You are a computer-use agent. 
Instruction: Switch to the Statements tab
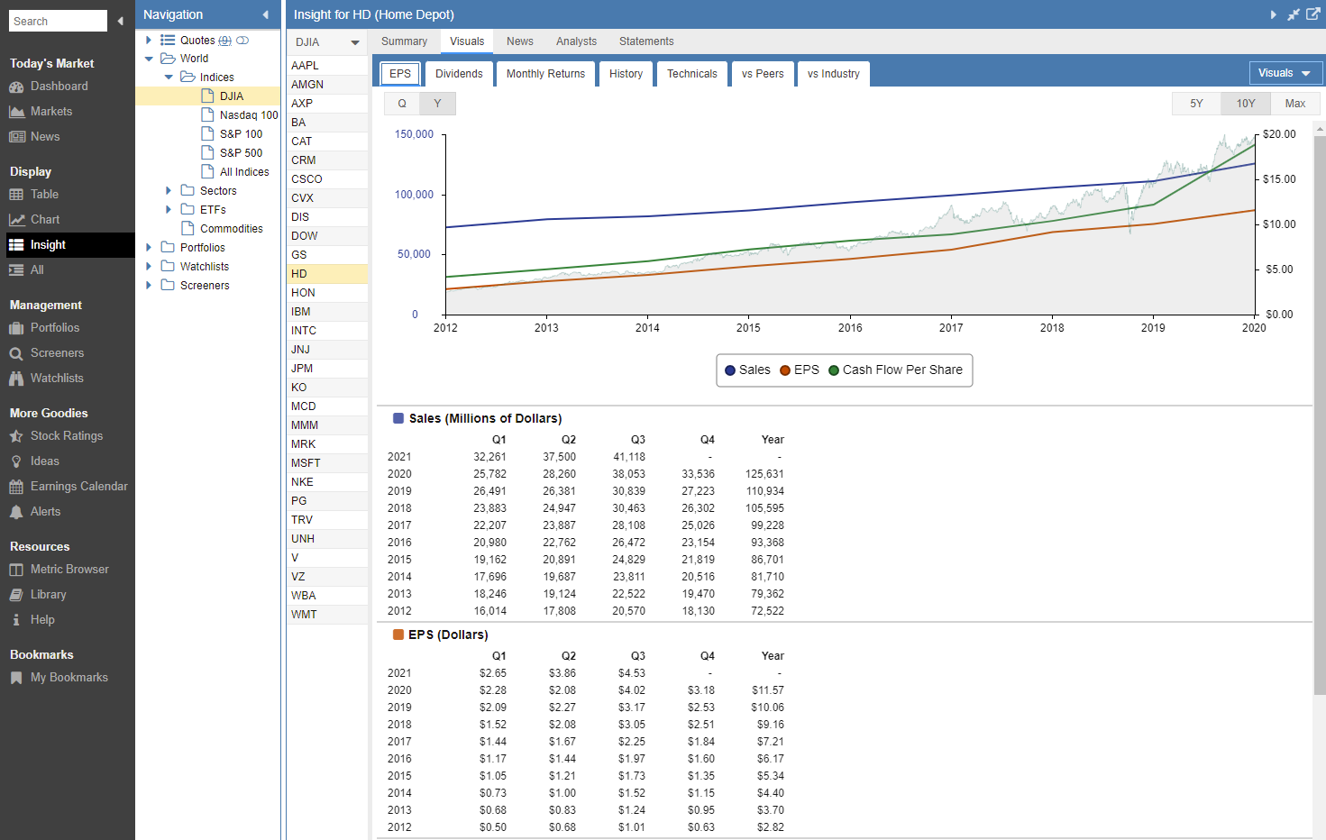coord(646,41)
